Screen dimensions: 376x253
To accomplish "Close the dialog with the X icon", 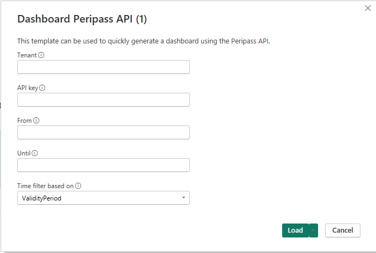I will [367, 8].
